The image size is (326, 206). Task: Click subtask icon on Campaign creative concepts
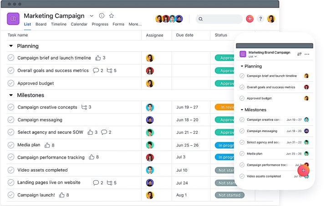pos(84,107)
